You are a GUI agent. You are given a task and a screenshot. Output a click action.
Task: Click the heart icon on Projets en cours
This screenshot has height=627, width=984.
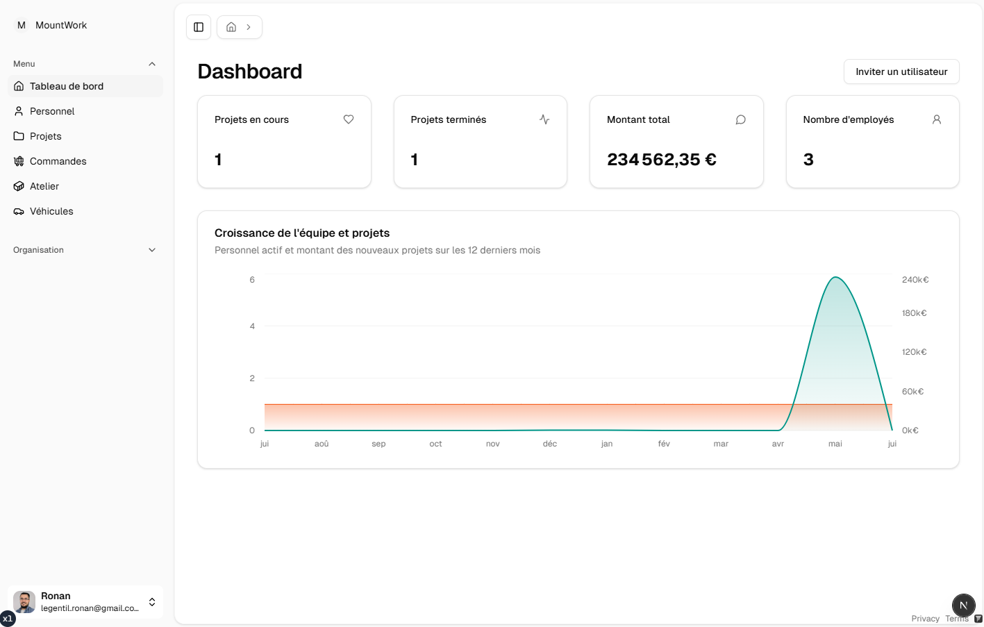coord(349,119)
